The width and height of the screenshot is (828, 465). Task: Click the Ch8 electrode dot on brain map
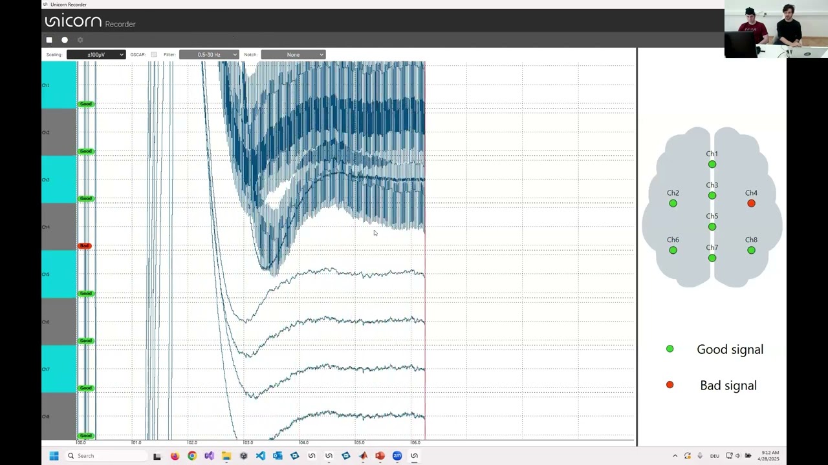751,250
